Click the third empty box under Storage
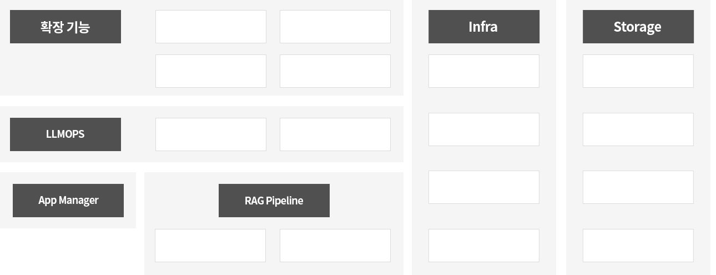This screenshot has height=275, width=716. click(x=638, y=187)
